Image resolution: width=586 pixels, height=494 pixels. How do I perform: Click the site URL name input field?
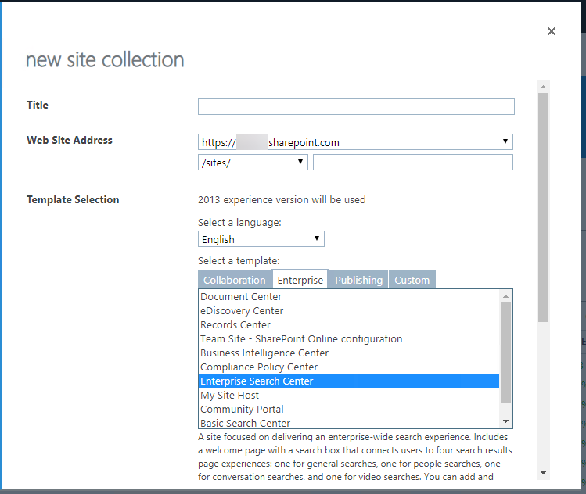[412, 162]
